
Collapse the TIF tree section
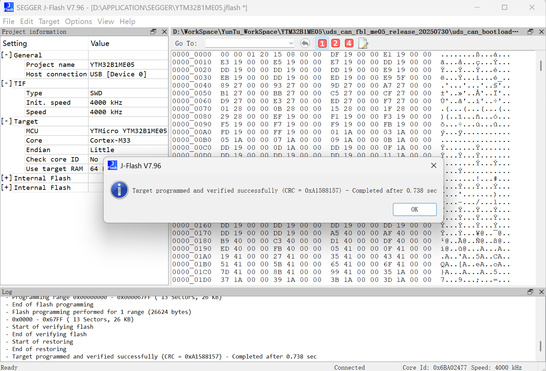pyautogui.click(x=6, y=83)
